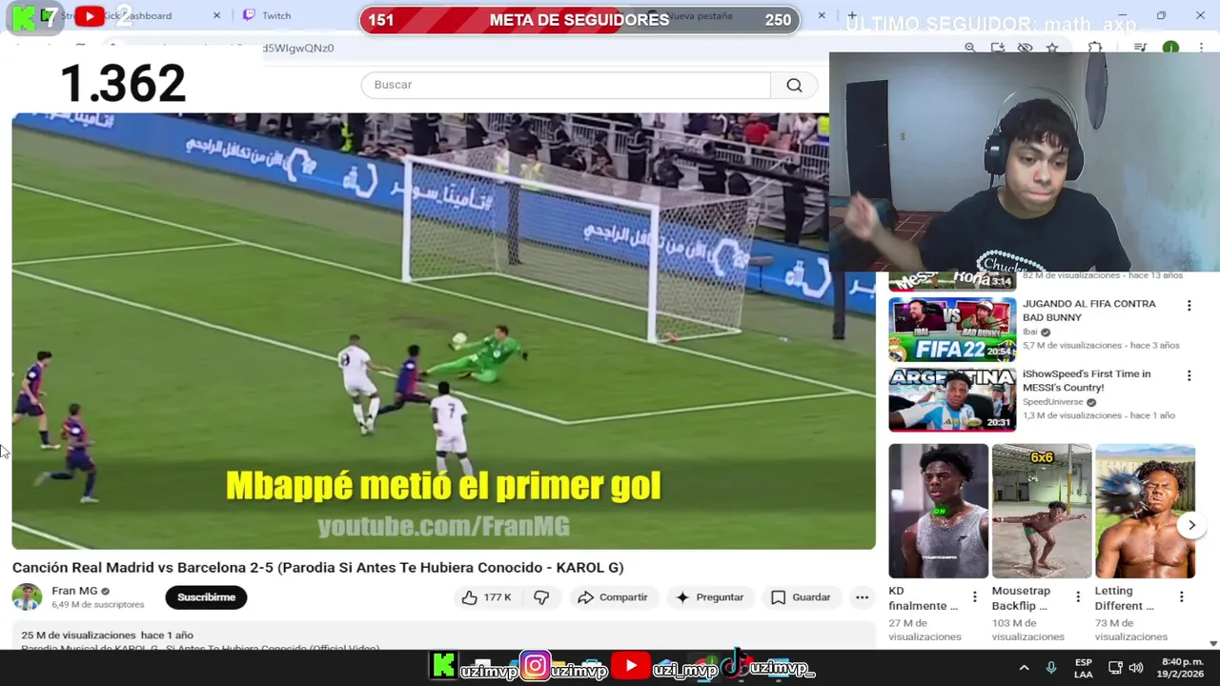Open the video thumbnail labeled 3:14
1220x686 pixels.
952,280
